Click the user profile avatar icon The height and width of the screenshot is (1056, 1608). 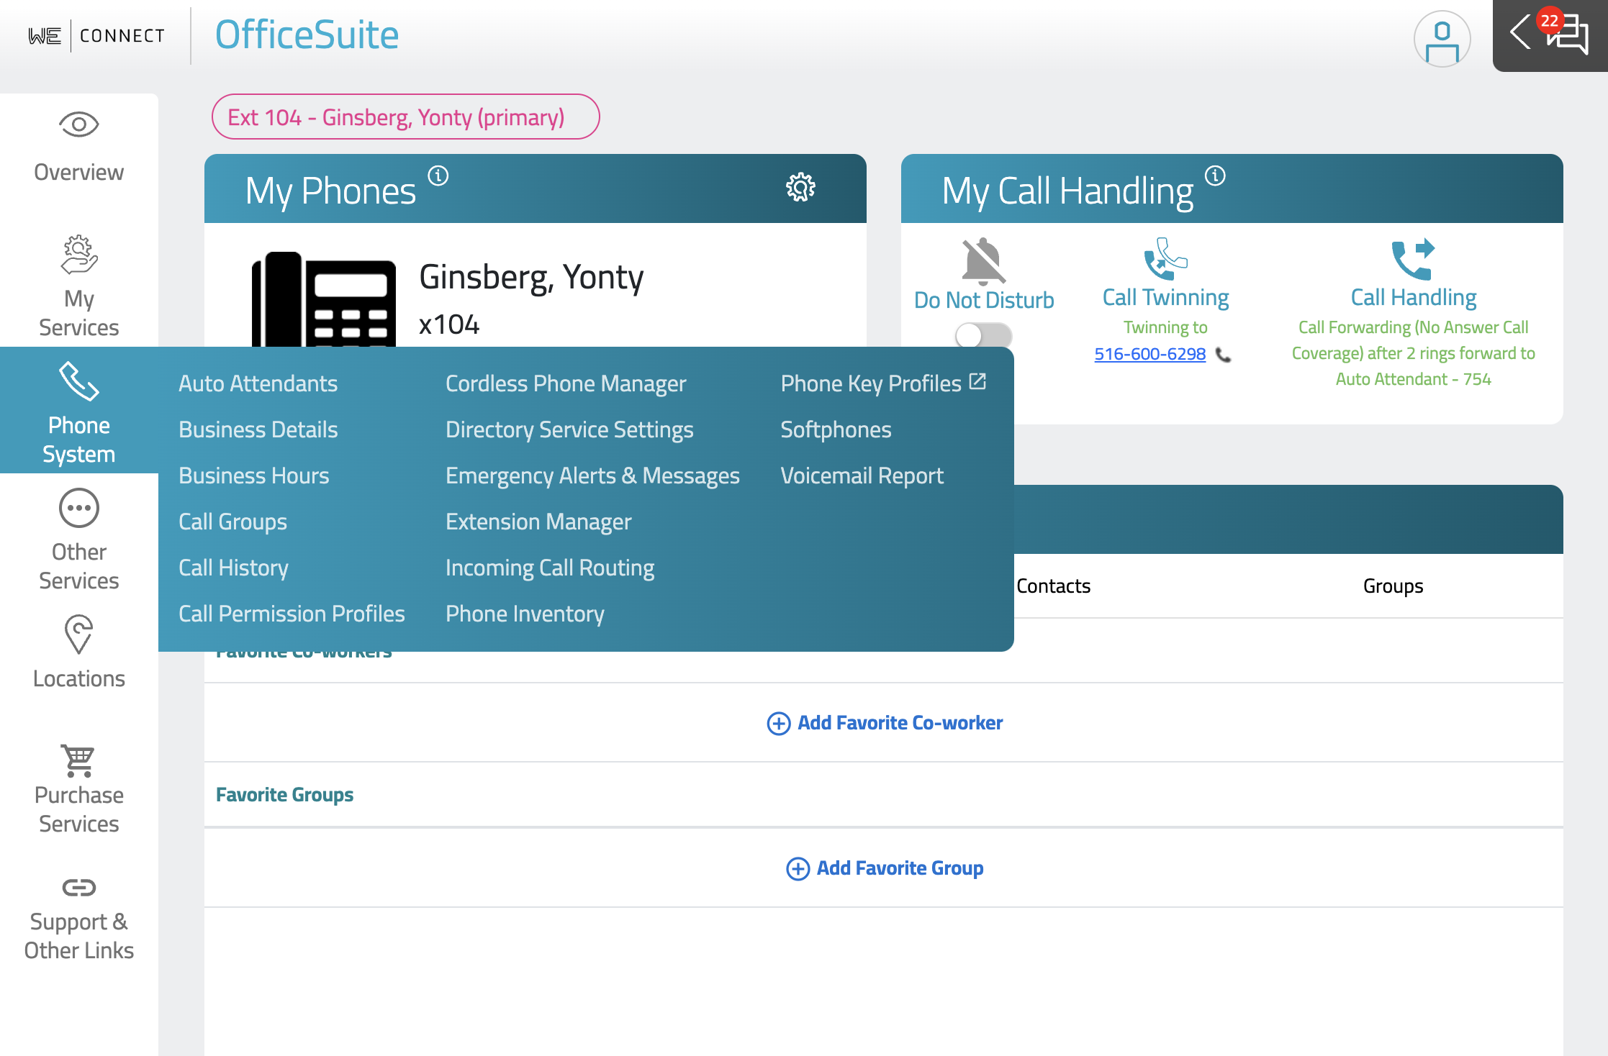coord(1442,38)
